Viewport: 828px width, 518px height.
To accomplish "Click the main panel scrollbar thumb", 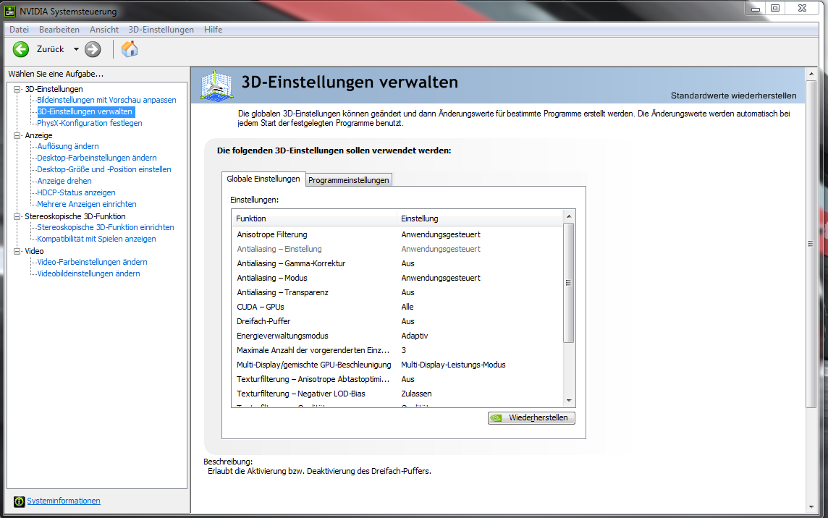I will (x=811, y=243).
